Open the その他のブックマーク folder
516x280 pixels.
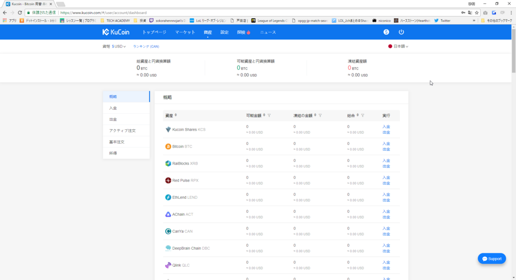point(496,20)
